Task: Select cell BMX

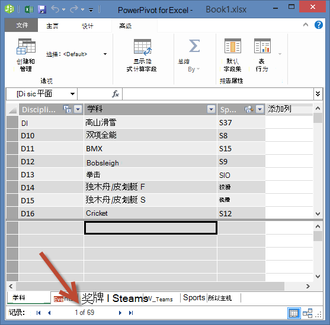Action: 150,148
